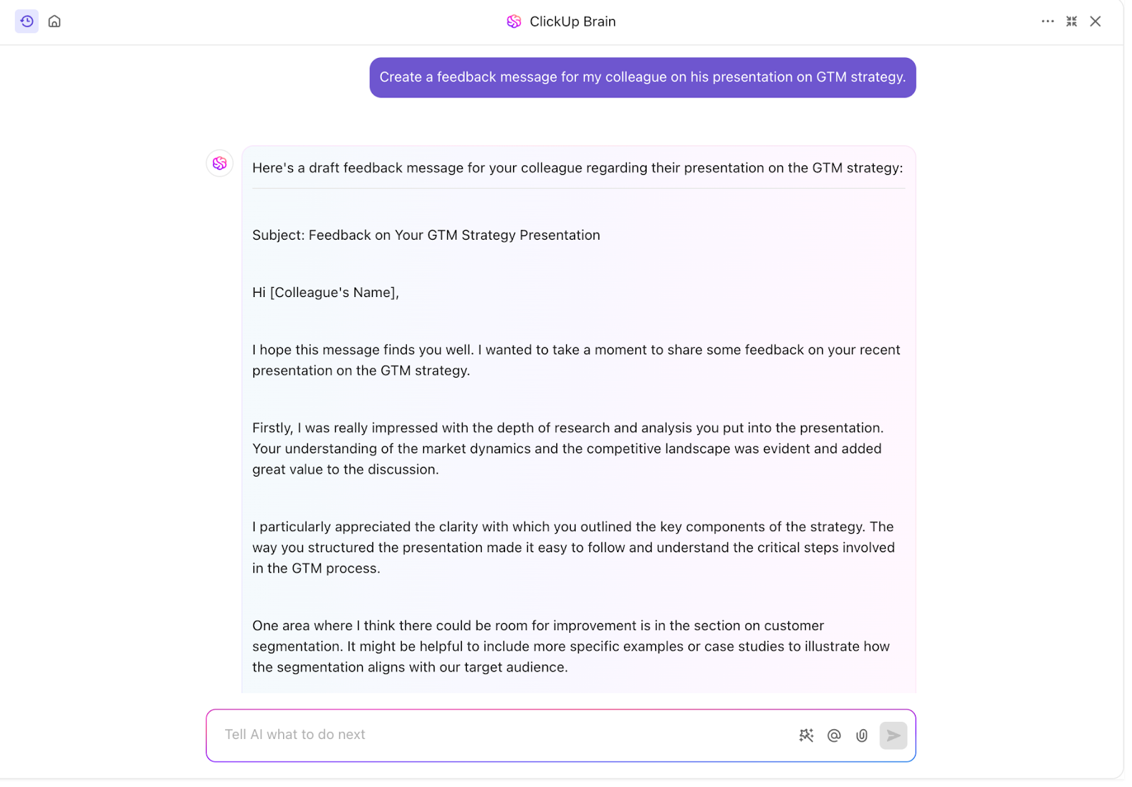Click the customer segmentation improvement paragraph
1132x787 pixels.
pyautogui.click(x=571, y=646)
